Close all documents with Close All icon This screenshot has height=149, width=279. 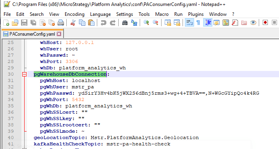tap(52, 23)
